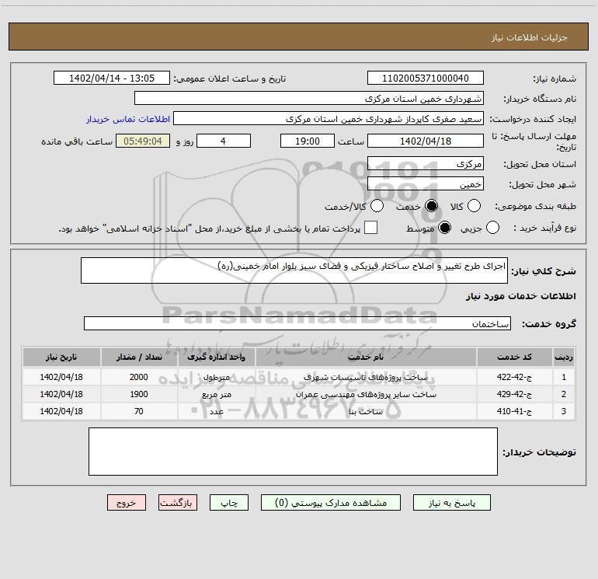
Task: Click the بازگشت back button
Action: tap(178, 503)
